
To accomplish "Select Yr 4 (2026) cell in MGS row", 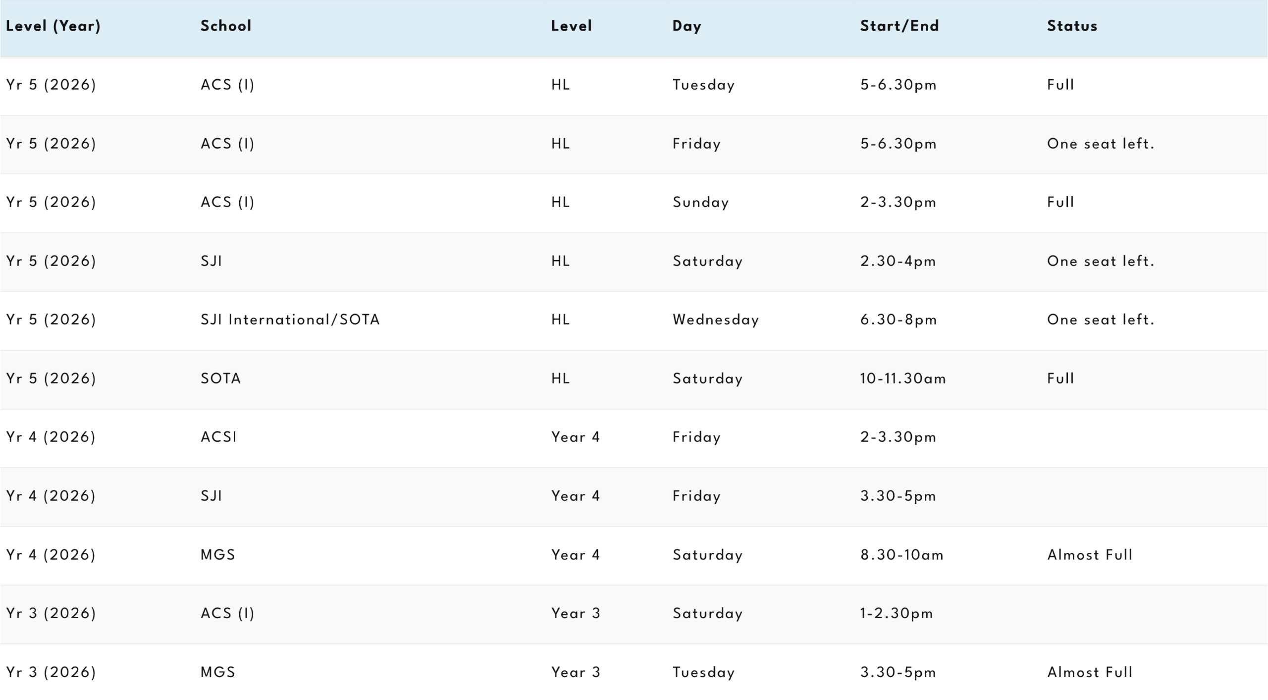I will coord(51,554).
